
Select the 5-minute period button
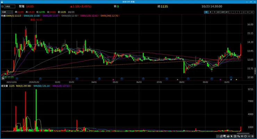(240, 12)
